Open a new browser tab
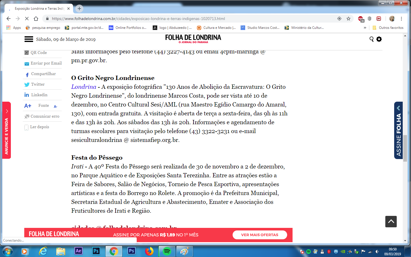Image resolution: width=411 pixels, height=257 pixels. point(79,9)
